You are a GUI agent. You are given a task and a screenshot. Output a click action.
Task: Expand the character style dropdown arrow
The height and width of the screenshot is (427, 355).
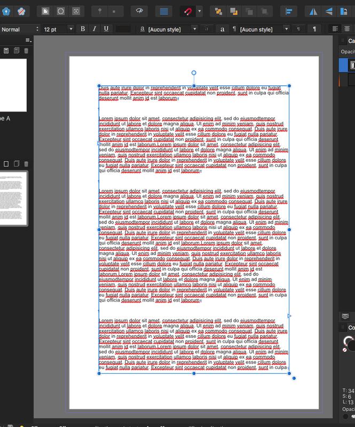point(194,29)
